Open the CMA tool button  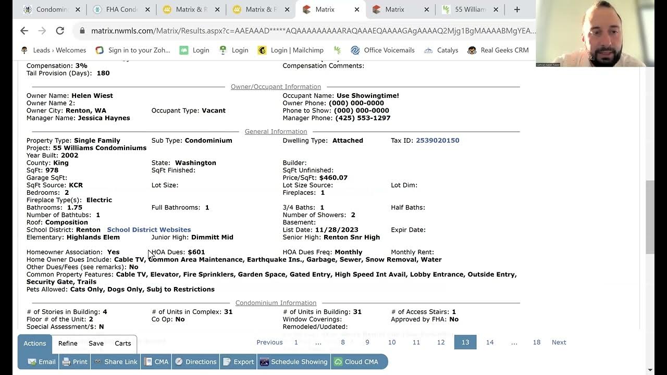tap(156, 361)
